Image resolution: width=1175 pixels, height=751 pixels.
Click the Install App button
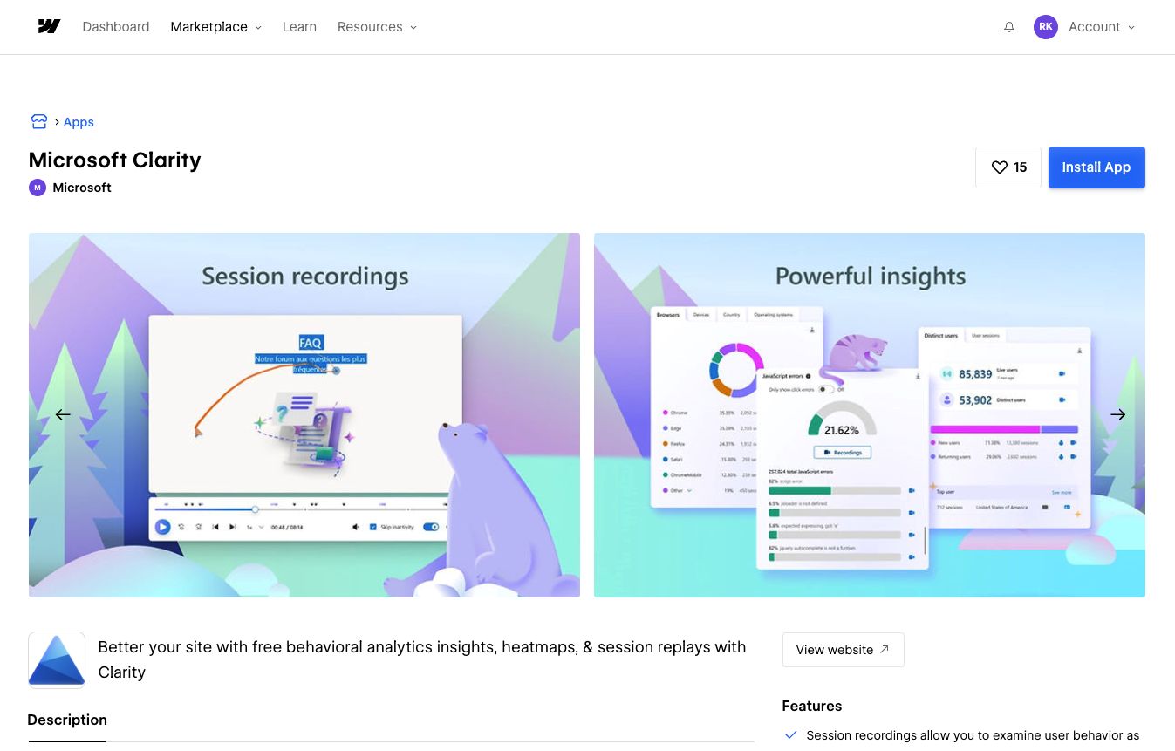[x=1096, y=167]
